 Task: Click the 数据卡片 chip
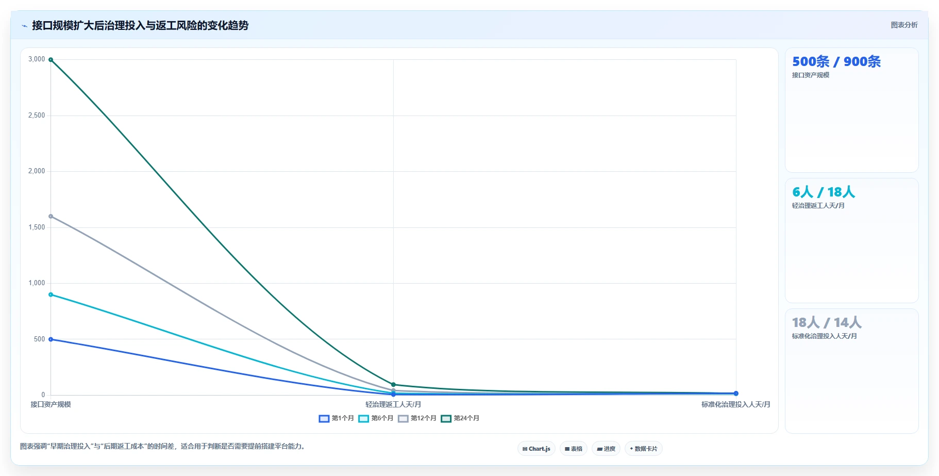[x=643, y=449]
